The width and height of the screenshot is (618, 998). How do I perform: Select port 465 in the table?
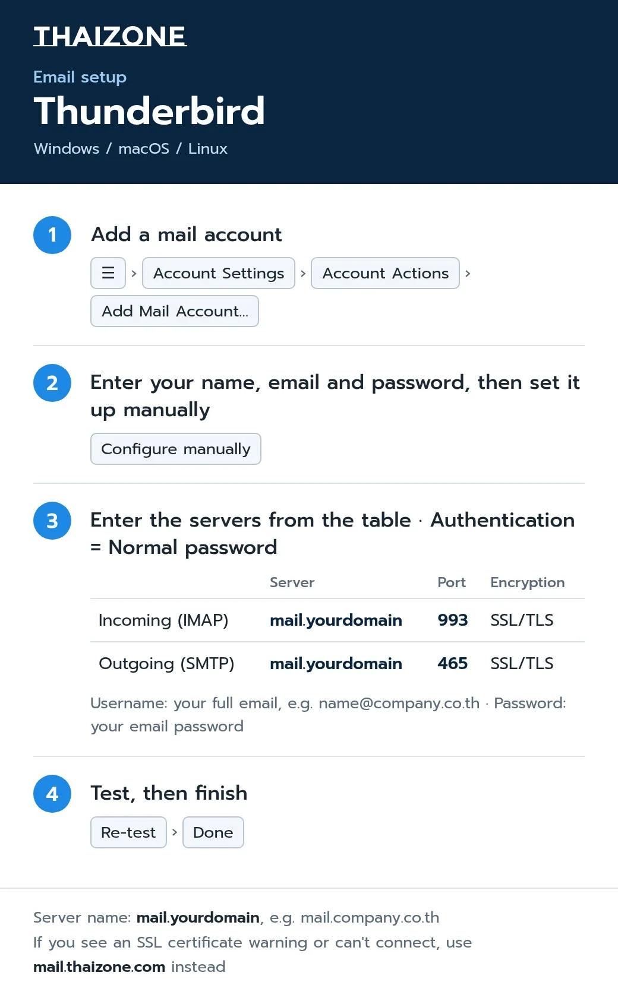click(x=453, y=664)
